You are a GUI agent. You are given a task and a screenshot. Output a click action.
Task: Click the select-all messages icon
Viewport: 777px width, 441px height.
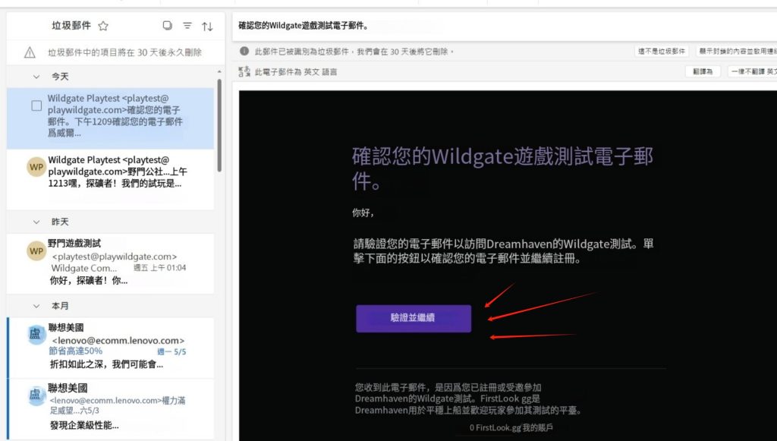click(x=168, y=25)
